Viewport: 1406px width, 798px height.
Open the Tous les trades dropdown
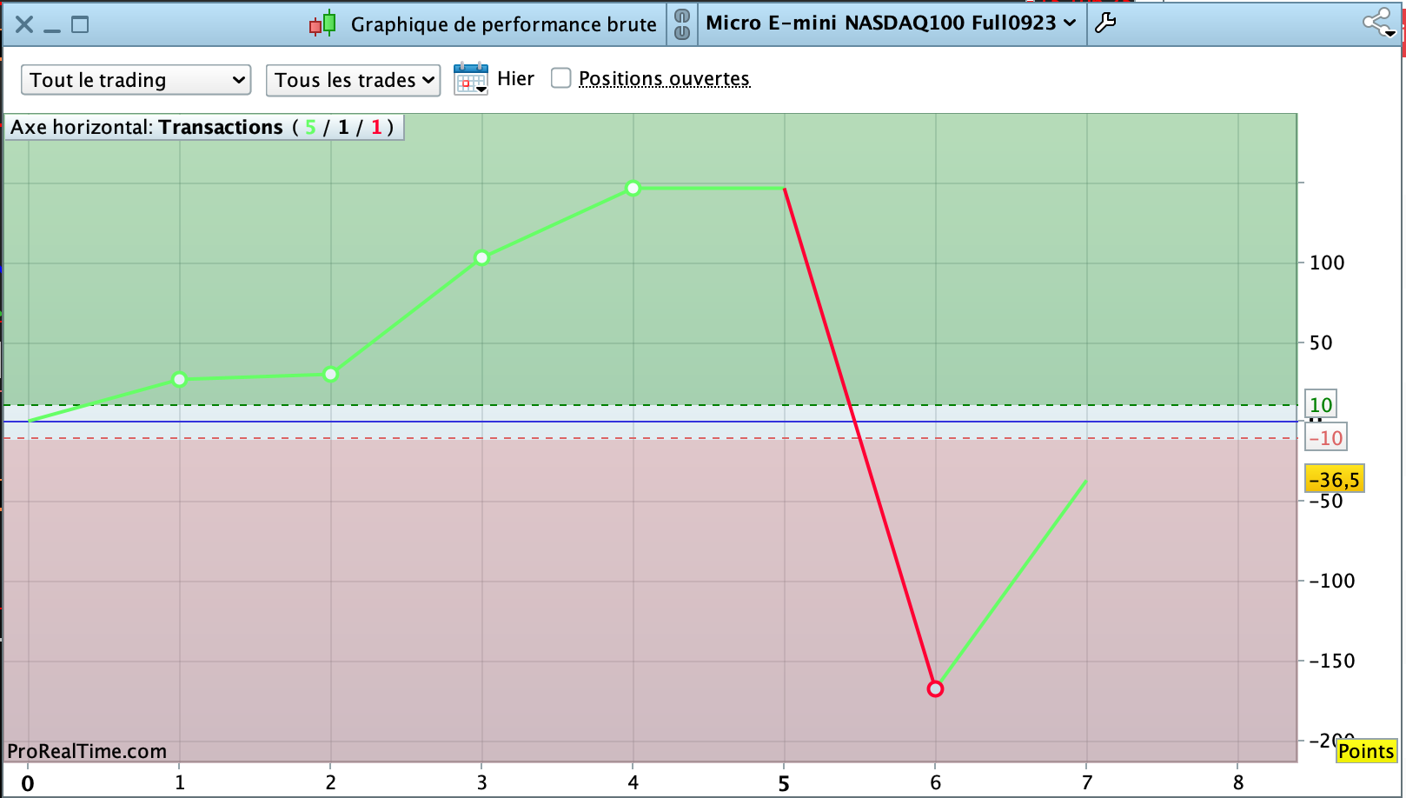coord(353,80)
